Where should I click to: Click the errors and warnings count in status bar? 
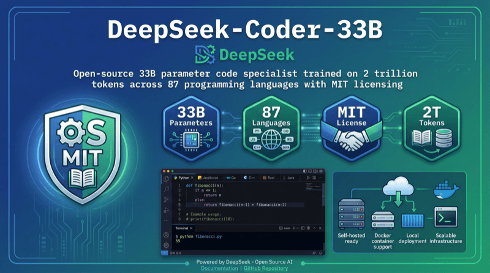175,253
